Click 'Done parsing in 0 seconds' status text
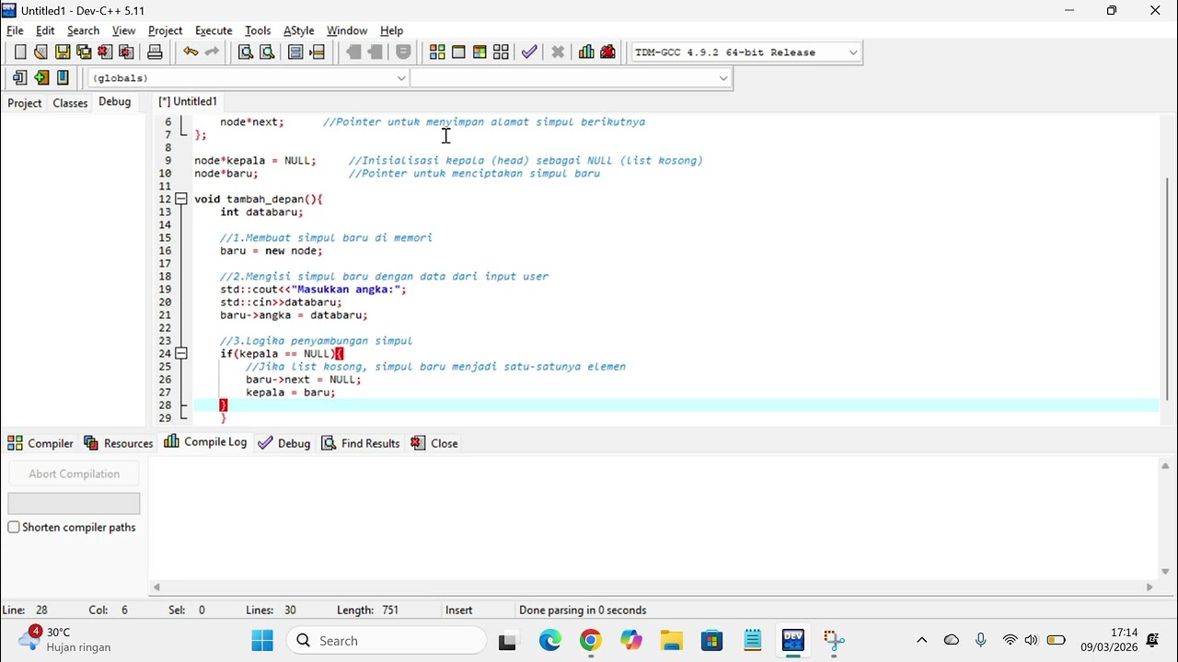Screen dimensions: 1178x662 [583, 610]
